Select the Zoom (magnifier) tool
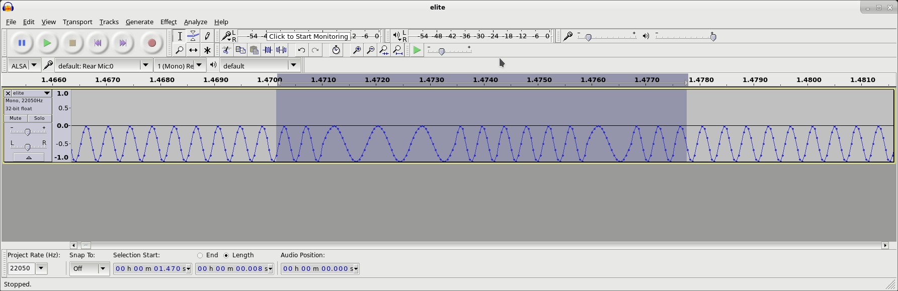The width and height of the screenshot is (898, 291). tap(180, 50)
